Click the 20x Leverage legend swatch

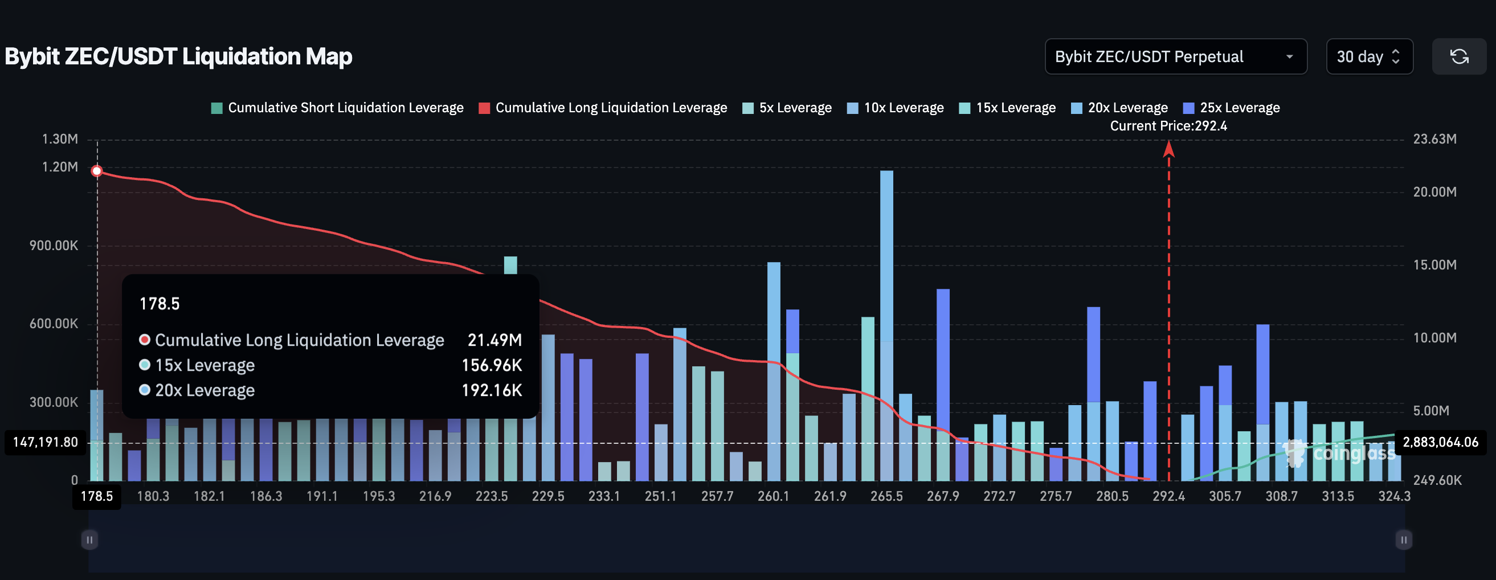(1076, 108)
